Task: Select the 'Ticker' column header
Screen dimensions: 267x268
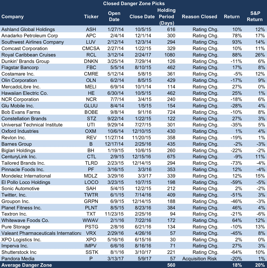Action: tap(91, 17)
